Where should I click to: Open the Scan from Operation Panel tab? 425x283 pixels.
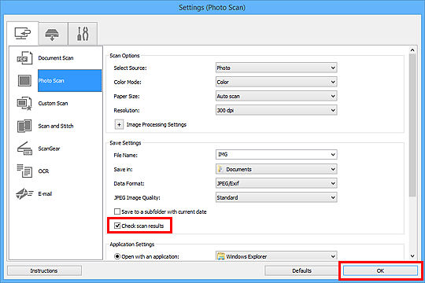coord(53,34)
